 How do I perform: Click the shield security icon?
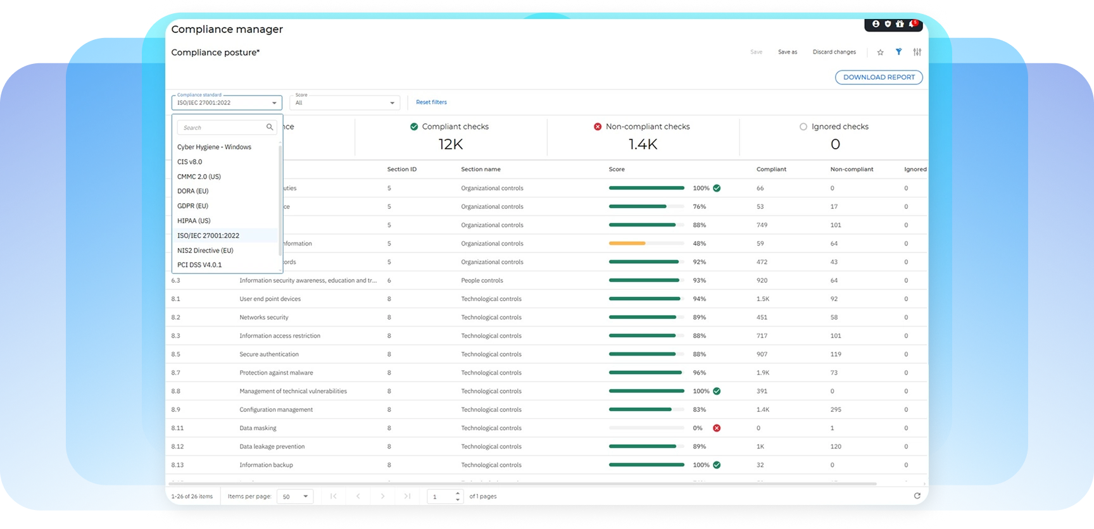pos(888,24)
